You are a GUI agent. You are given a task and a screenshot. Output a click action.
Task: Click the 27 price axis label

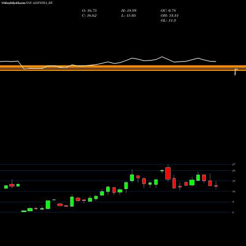click(234, 164)
